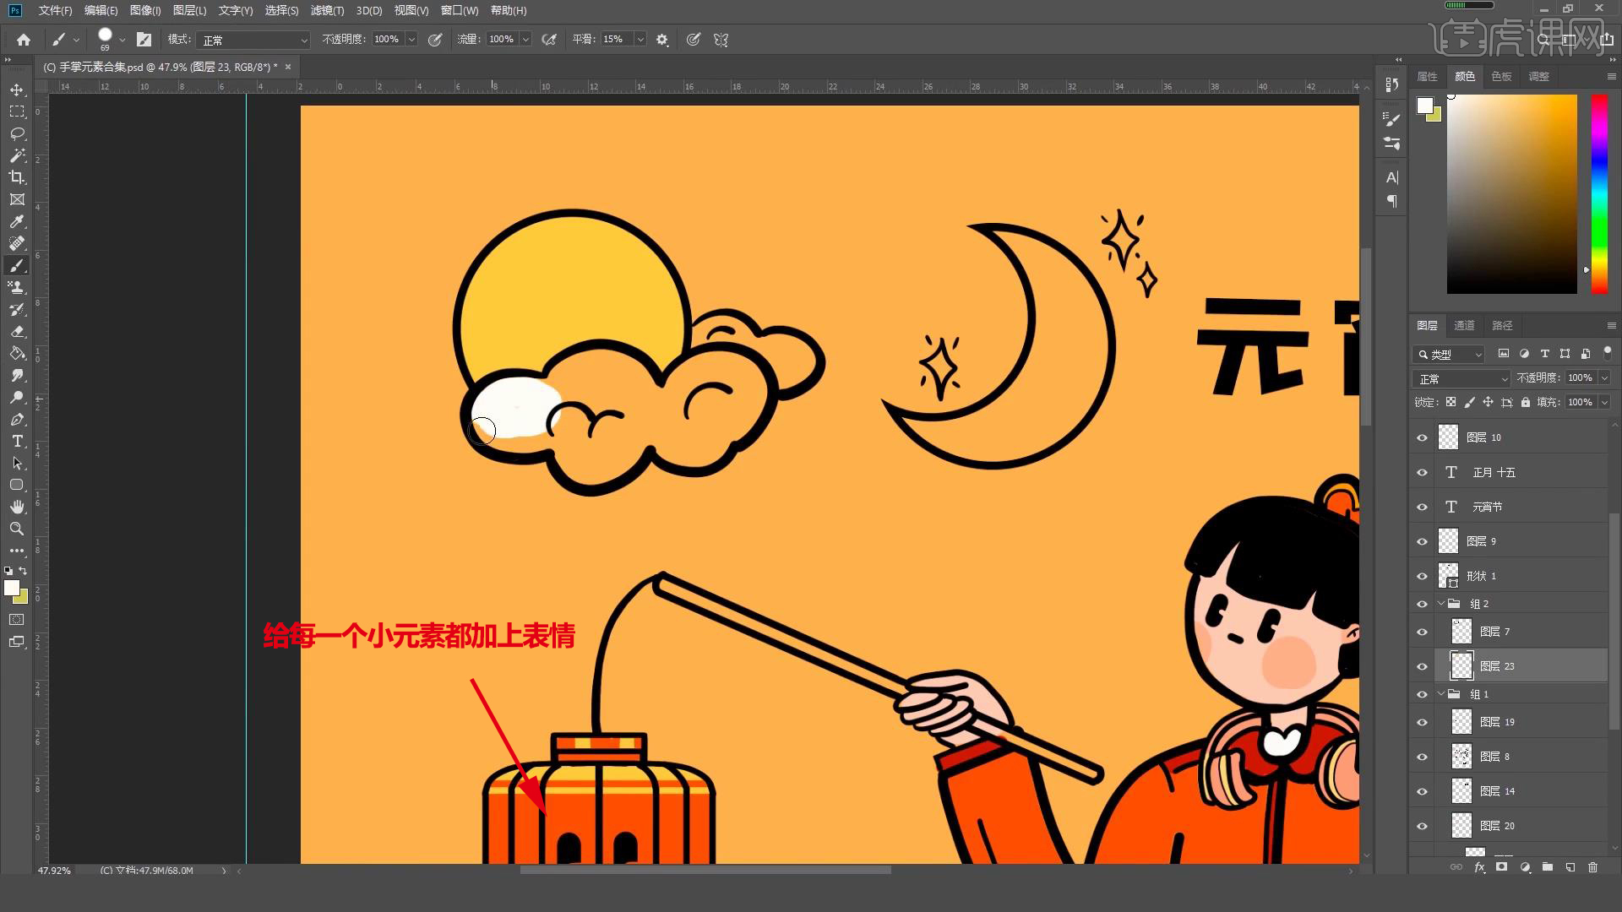This screenshot has width=1622, height=912.
Task: Click the hue slider strip
Action: tap(1599, 194)
